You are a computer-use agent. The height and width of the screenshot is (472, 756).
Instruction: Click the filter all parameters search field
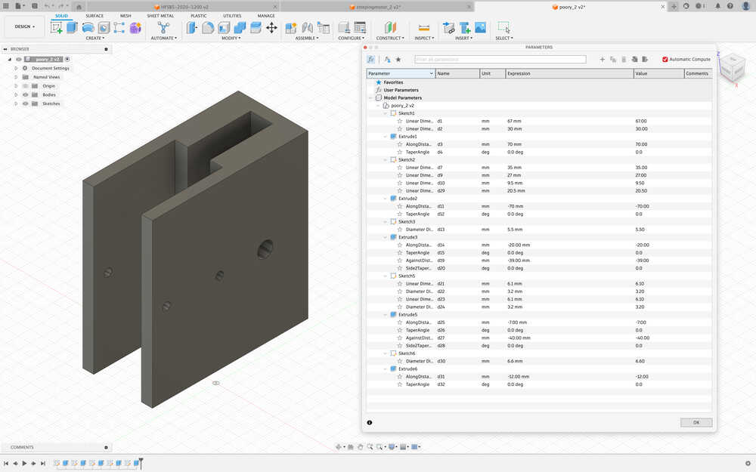500,59
